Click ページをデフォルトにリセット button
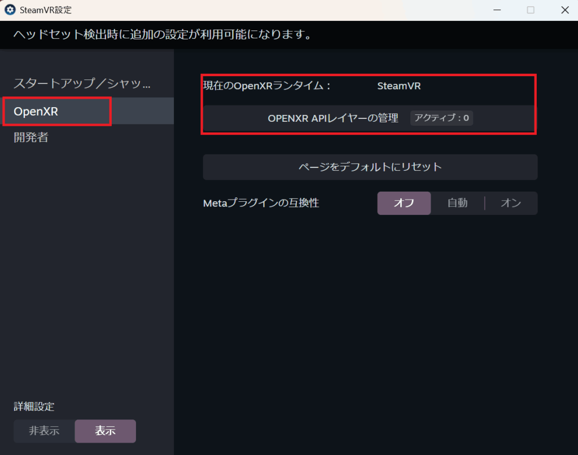This screenshot has width=578, height=455. coord(370,167)
